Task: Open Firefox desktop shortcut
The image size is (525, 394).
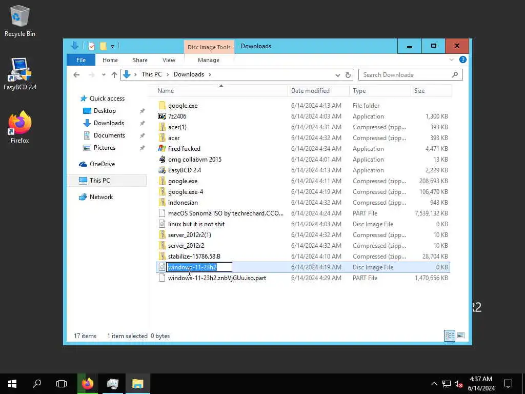Action: pyautogui.click(x=20, y=127)
